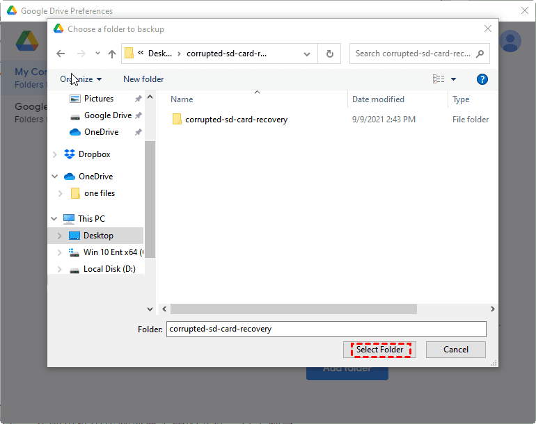Select the corrupted-sd-card-recovery folder row
Image resolution: width=536 pixels, height=424 pixels.
tap(330, 120)
